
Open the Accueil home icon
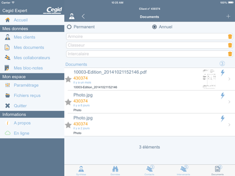[x=7, y=20]
